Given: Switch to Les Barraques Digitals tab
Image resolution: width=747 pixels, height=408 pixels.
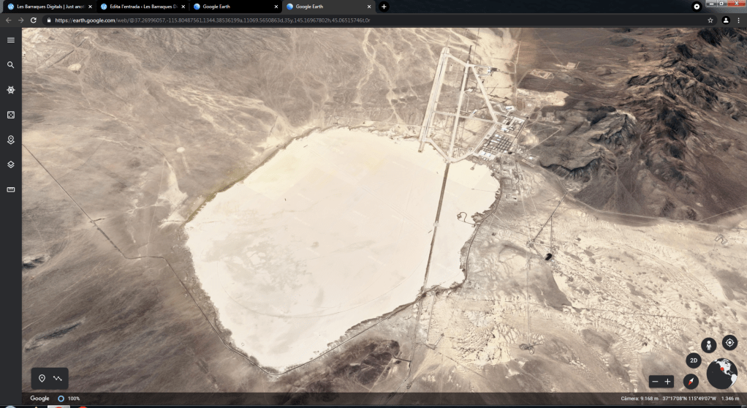Looking at the screenshot, I should tap(48, 7).
